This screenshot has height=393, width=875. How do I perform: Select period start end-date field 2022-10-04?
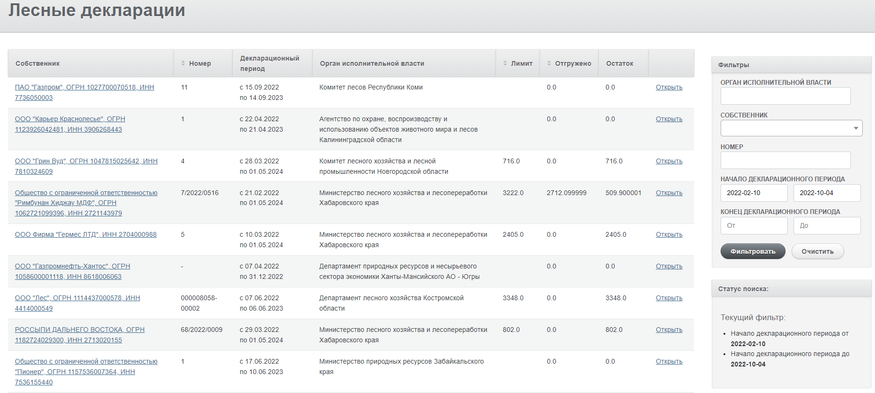827,193
